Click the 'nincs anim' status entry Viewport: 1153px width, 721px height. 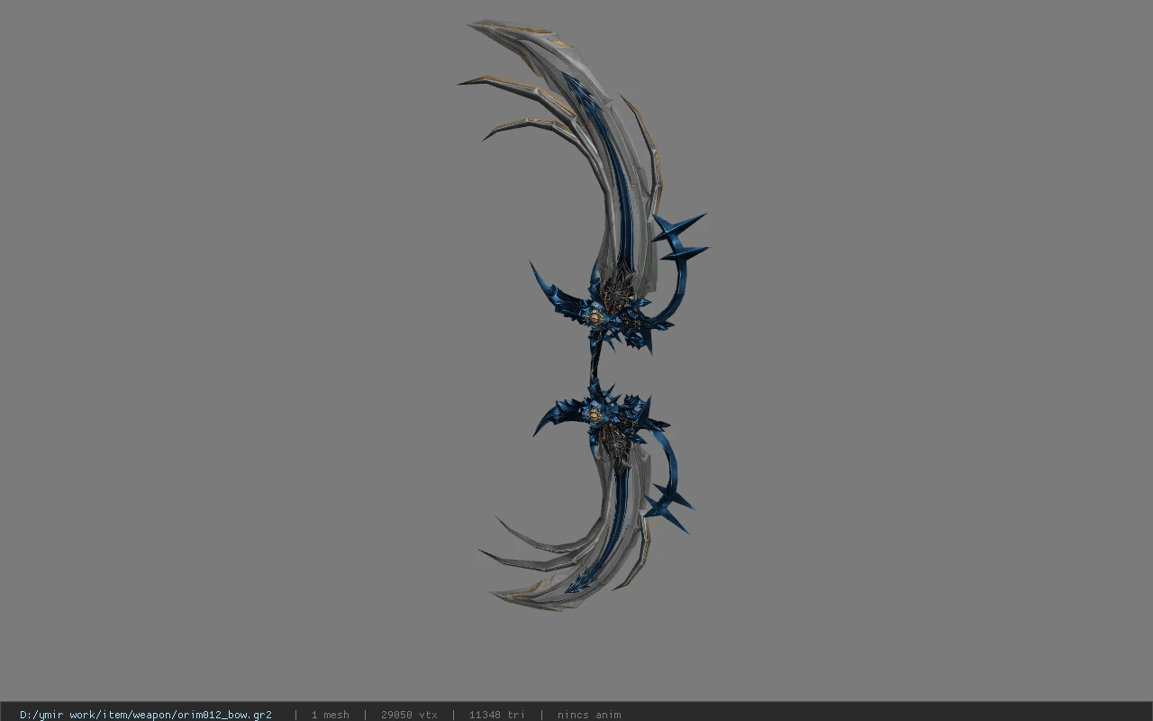click(589, 715)
